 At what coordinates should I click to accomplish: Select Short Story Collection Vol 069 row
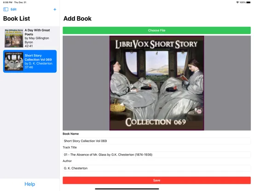pos(30,61)
